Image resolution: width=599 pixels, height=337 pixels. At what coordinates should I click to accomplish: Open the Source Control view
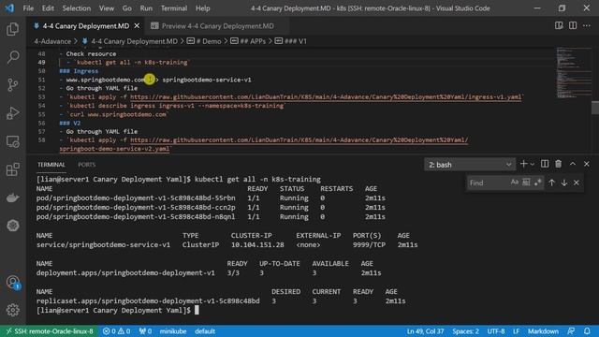click(x=12, y=85)
